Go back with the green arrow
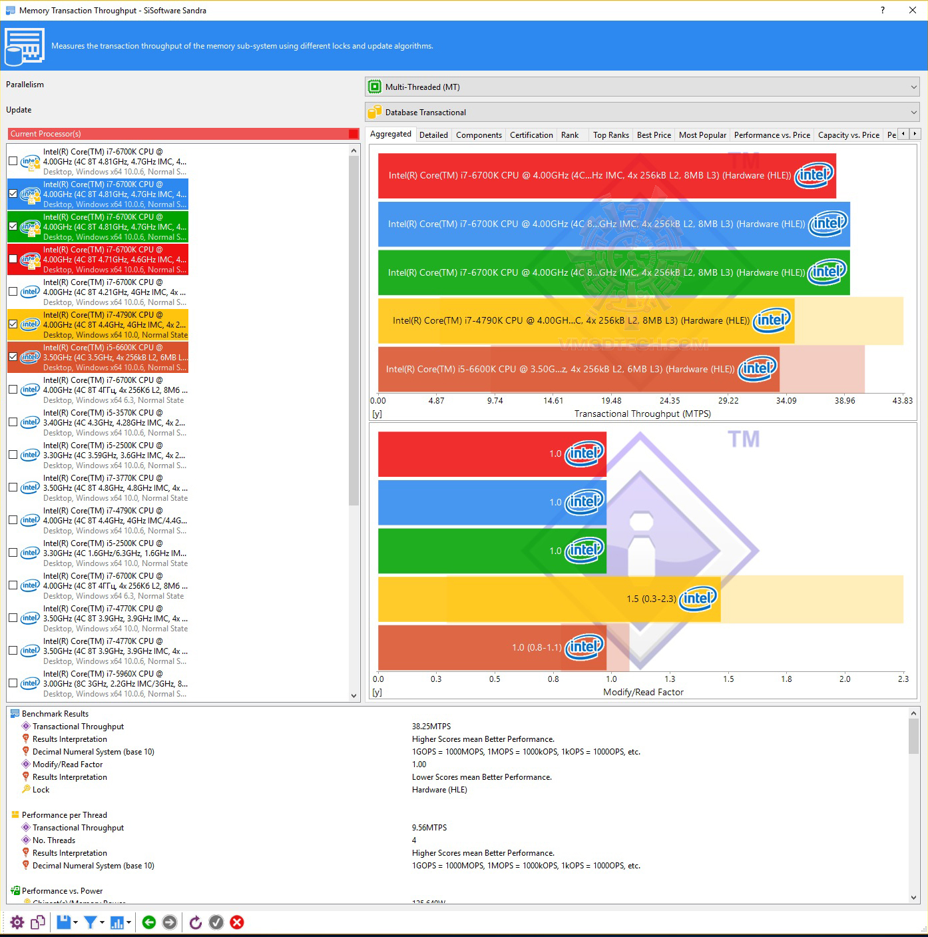The image size is (928, 937). (x=149, y=922)
